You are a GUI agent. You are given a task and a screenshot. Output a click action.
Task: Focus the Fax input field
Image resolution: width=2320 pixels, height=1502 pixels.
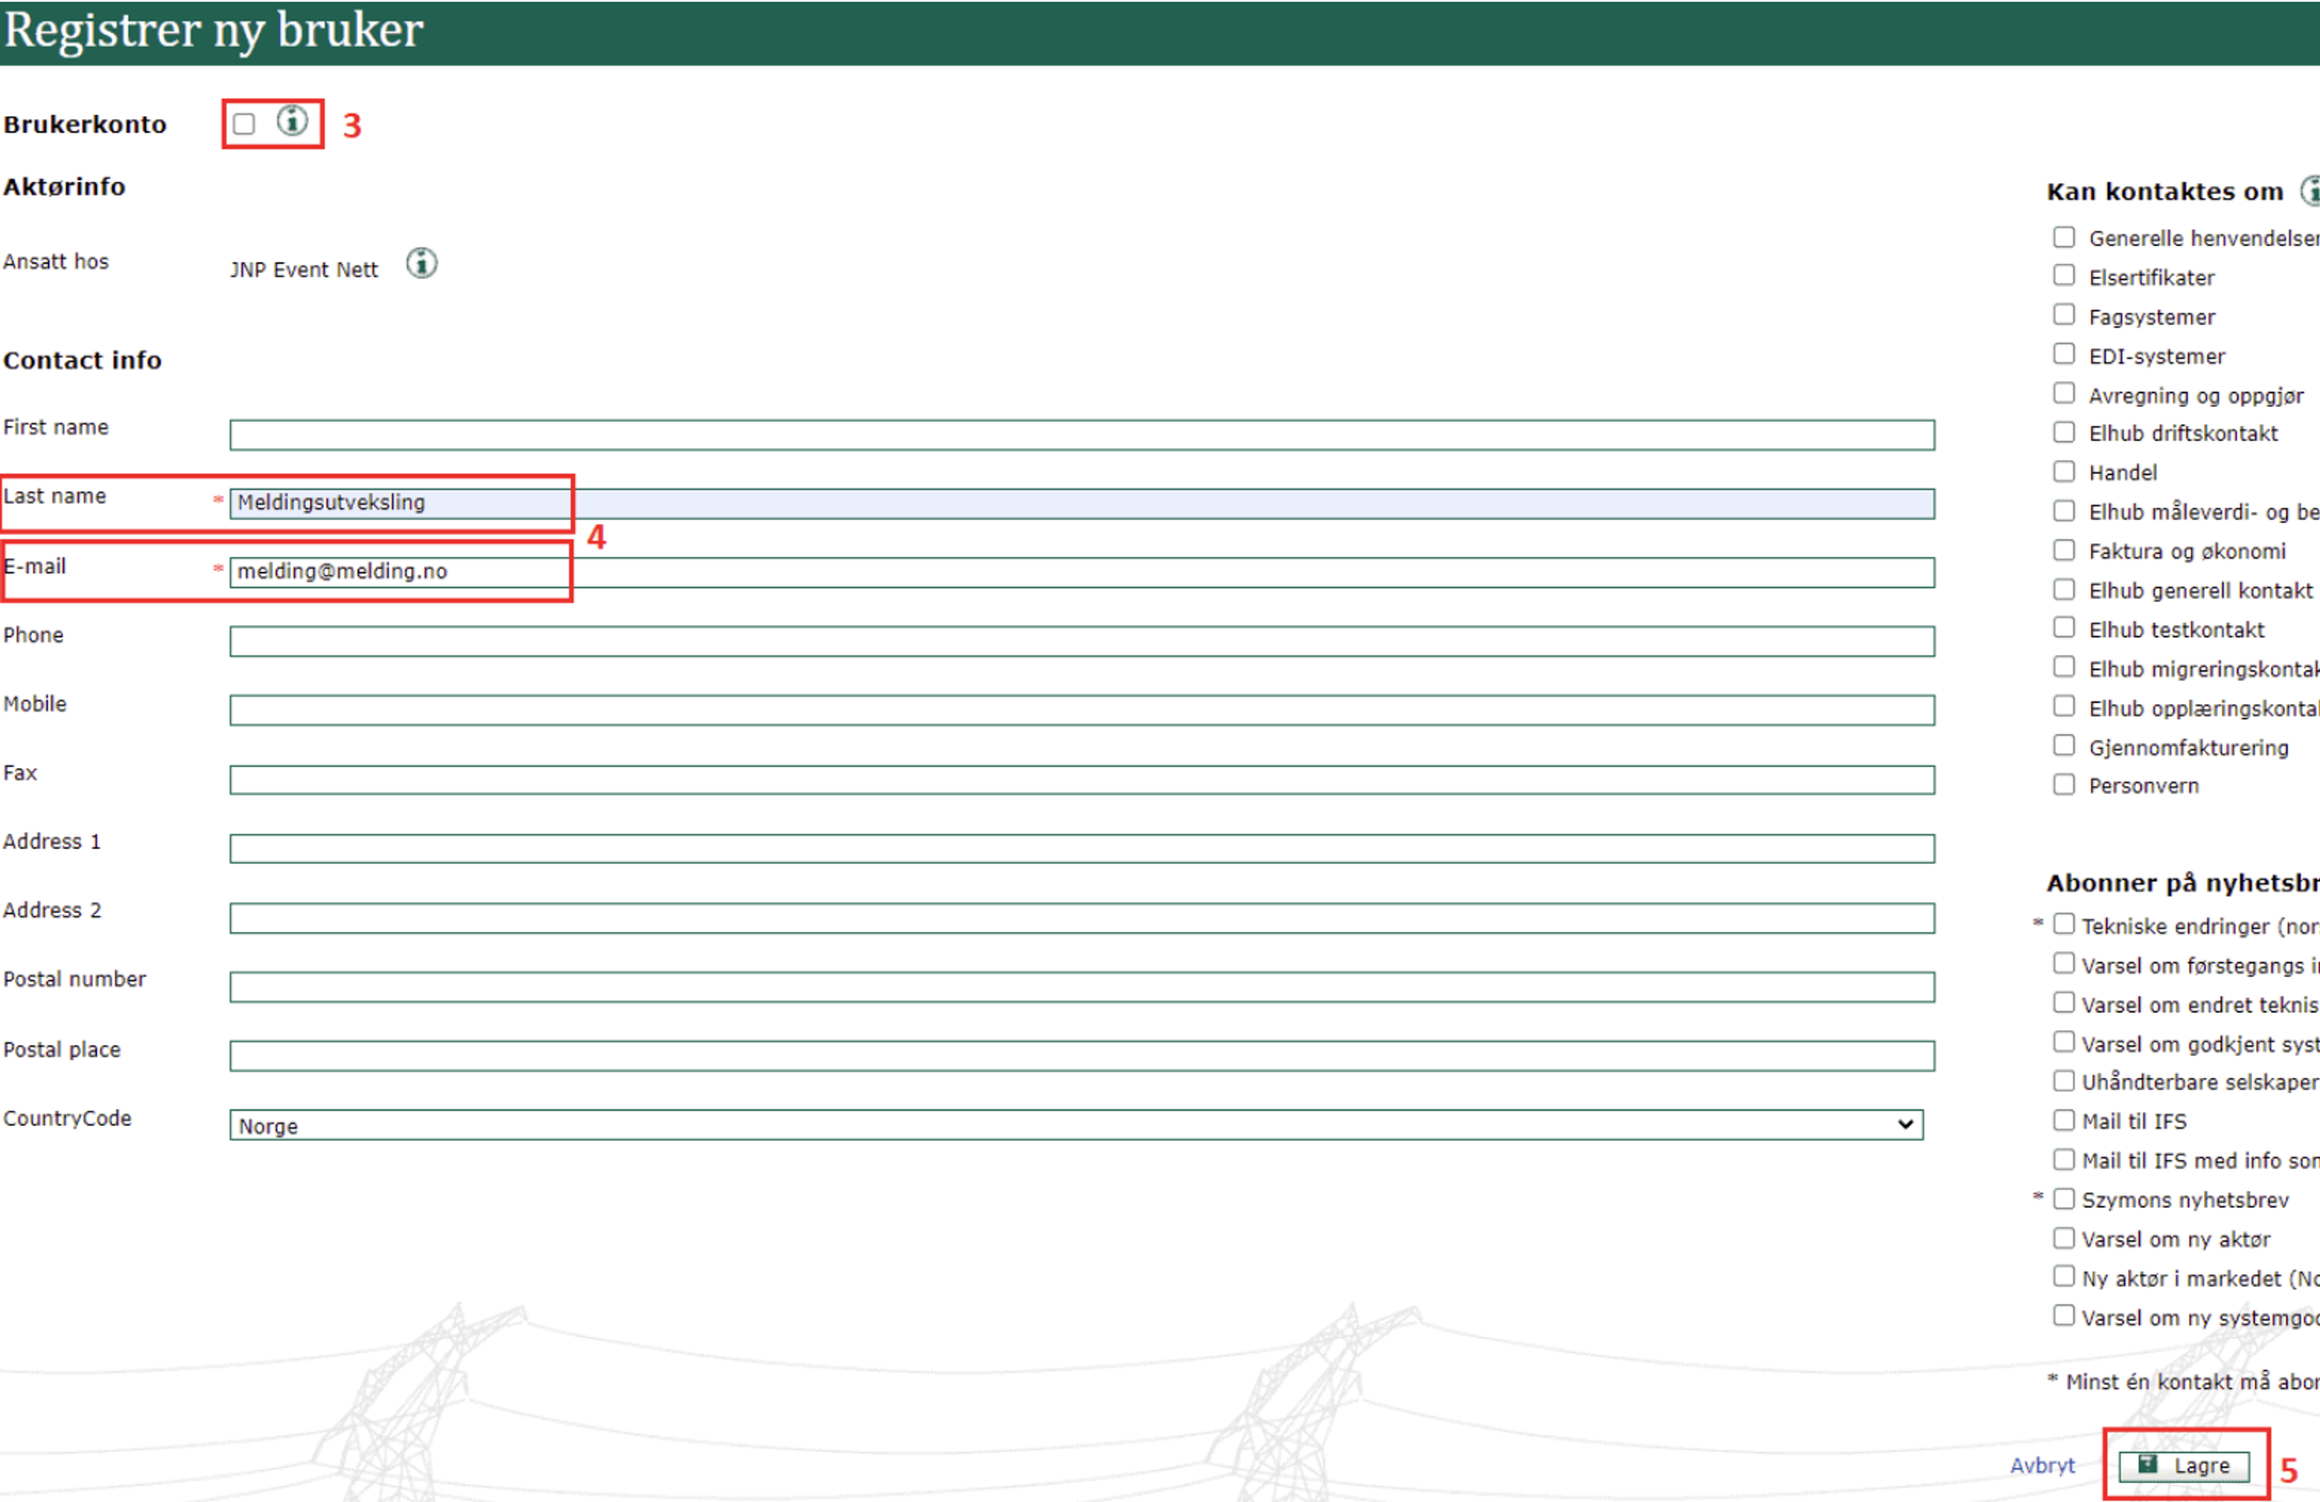(1082, 780)
